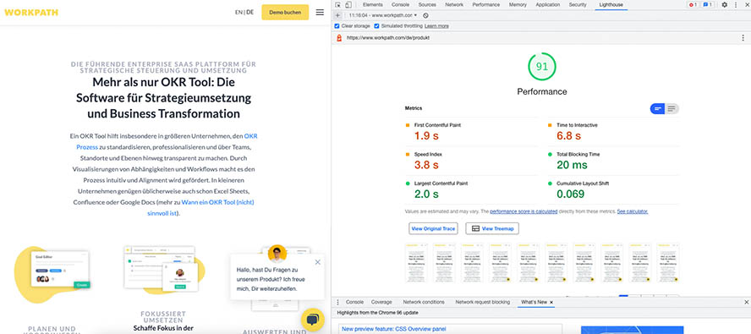Screen dimensions: 751x334
Task: Click the View Treemap button
Action: (x=492, y=228)
